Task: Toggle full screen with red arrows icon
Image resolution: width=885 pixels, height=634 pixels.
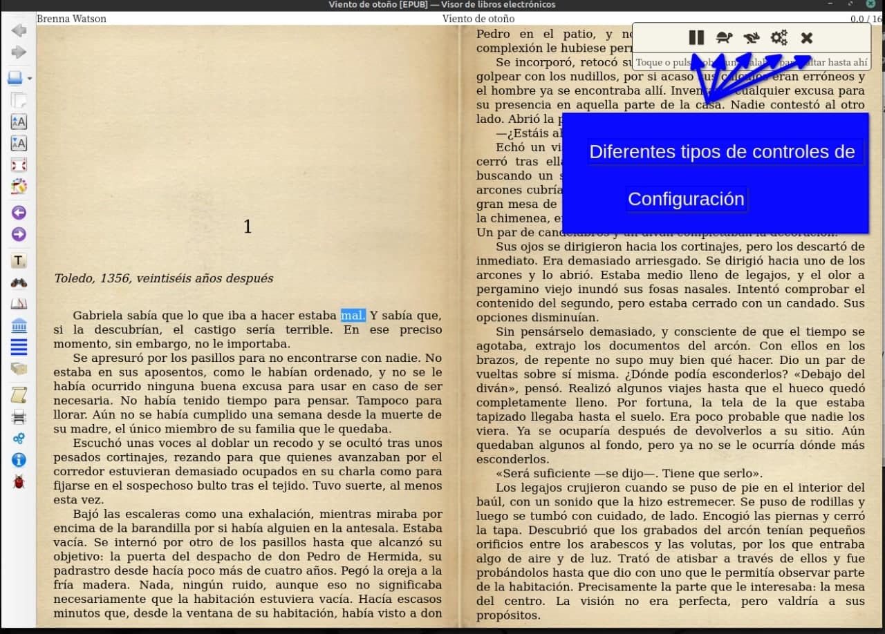Action: point(19,164)
